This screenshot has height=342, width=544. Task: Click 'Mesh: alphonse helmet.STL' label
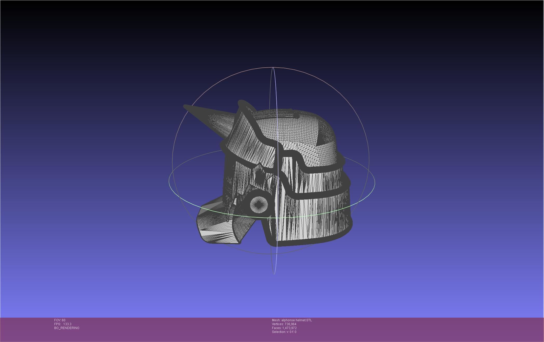pyautogui.click(x=292, y=320)
